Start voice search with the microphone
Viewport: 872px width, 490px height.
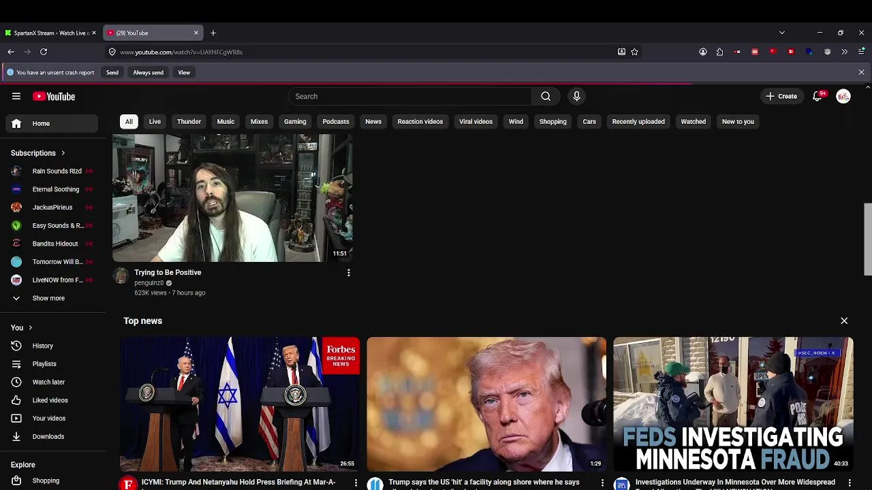[576, 97]
